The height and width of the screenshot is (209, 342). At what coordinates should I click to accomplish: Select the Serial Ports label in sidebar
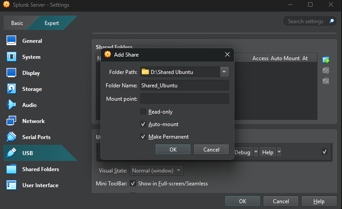[x=37, y=137]
